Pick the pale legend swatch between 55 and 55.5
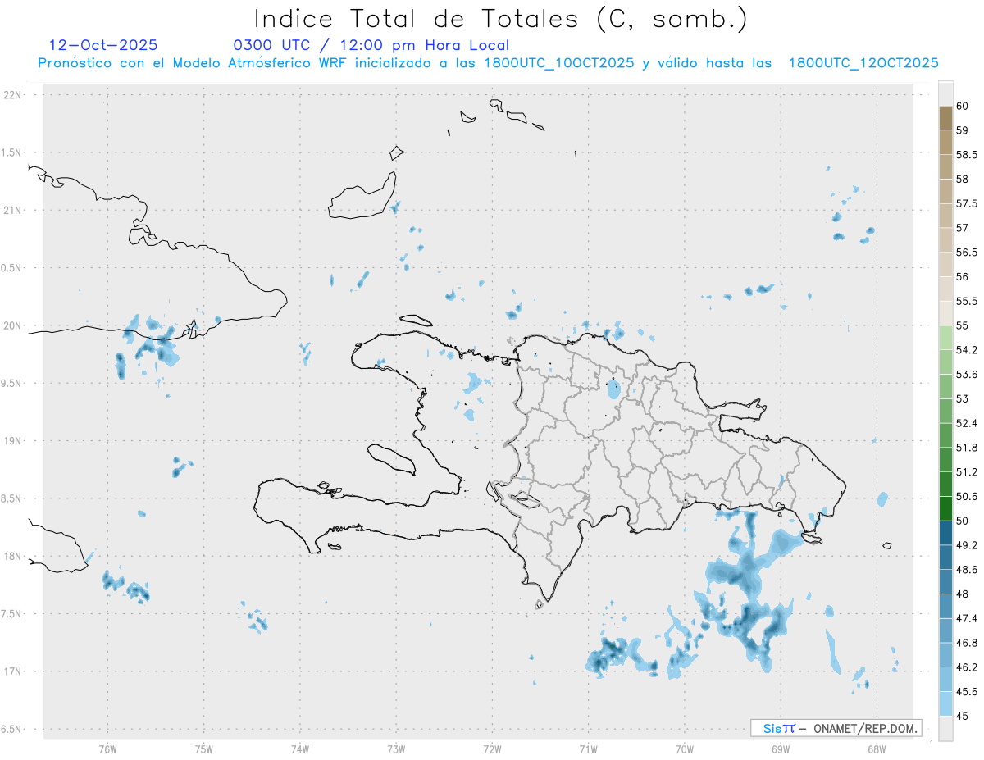 pos(945,313)
